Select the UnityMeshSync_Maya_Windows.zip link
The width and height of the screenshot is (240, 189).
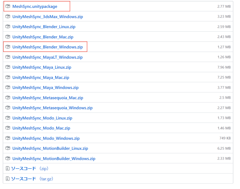click(45, 88)
